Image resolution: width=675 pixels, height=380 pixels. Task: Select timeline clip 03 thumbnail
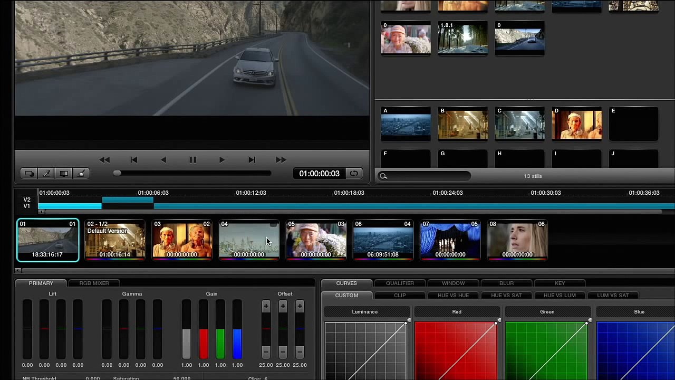point(182,240)
